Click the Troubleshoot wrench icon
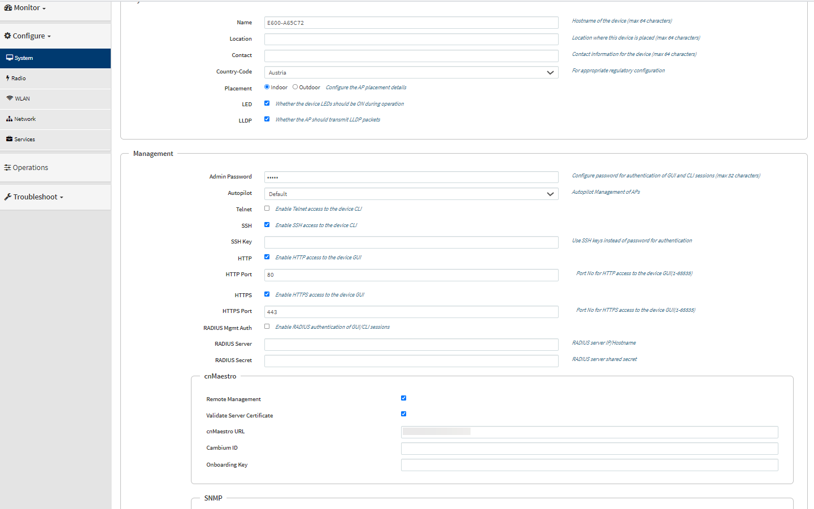Viewport: 814px width, 509px height. point(8,197)
